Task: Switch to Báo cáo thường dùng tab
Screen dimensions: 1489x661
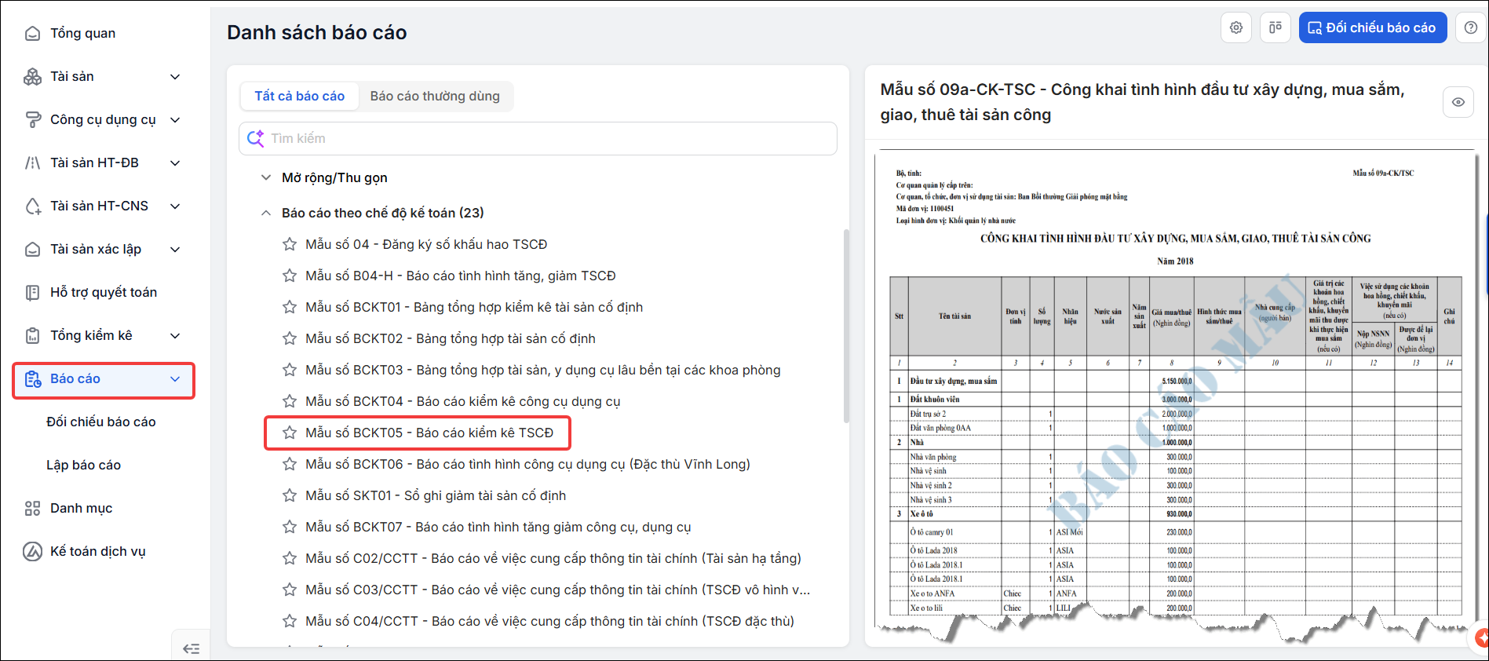Action: click(x=435, y=96)
